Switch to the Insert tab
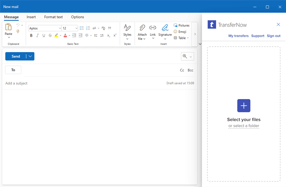This screenshot has width=286, height=187. pos(31,17)
